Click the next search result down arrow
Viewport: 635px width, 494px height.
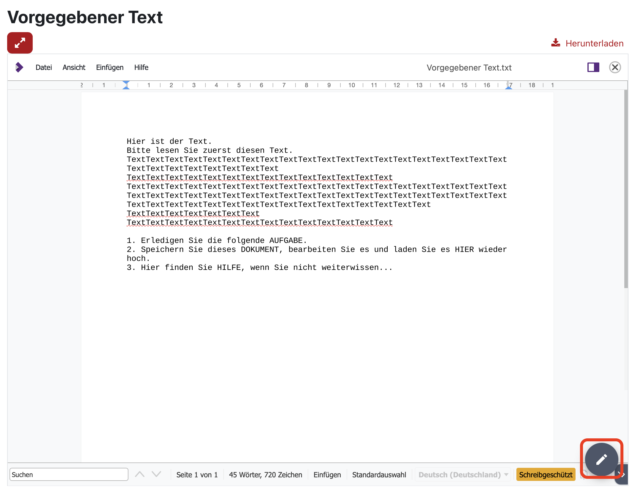coord(156,474)
